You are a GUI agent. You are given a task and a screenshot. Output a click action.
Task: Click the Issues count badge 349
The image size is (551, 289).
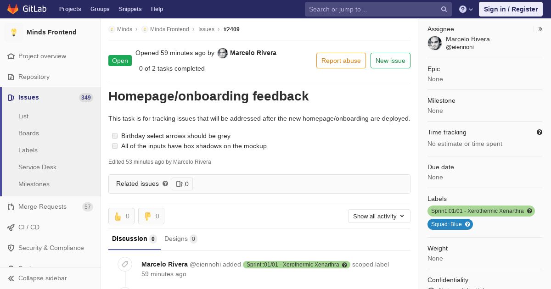(86, 97)
